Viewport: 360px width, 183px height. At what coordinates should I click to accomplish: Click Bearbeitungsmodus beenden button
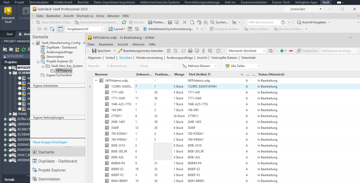pyautogui.click(x=140, y=51)
